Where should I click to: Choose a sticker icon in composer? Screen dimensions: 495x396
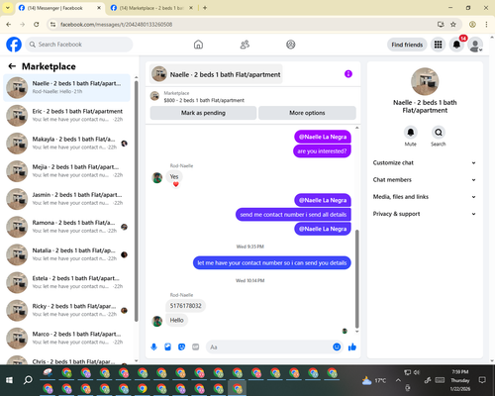point(181,346)
